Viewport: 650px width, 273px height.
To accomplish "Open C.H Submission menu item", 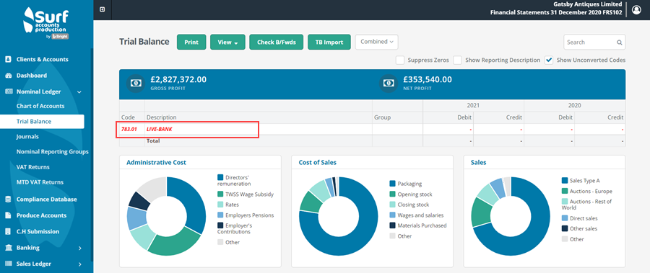I will point(38,231).
